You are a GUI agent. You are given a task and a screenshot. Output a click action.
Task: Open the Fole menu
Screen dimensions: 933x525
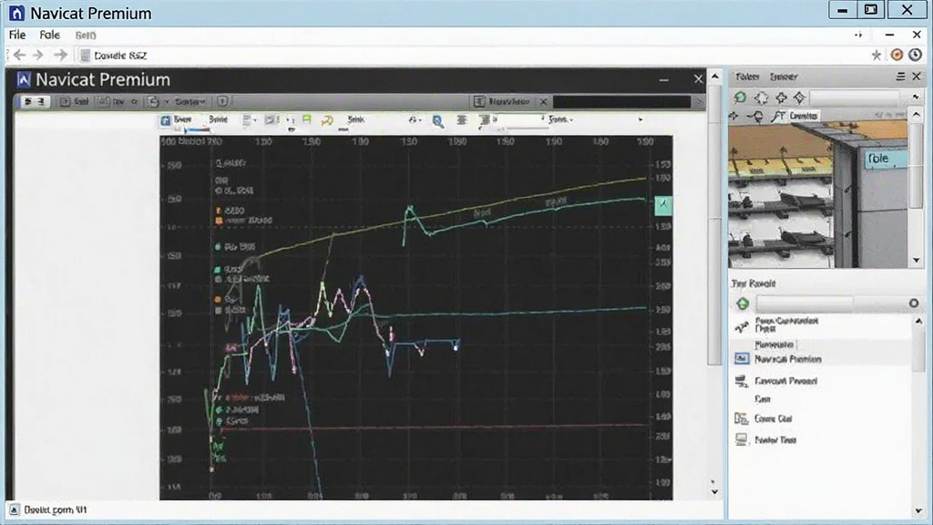(x=49, y=36)
